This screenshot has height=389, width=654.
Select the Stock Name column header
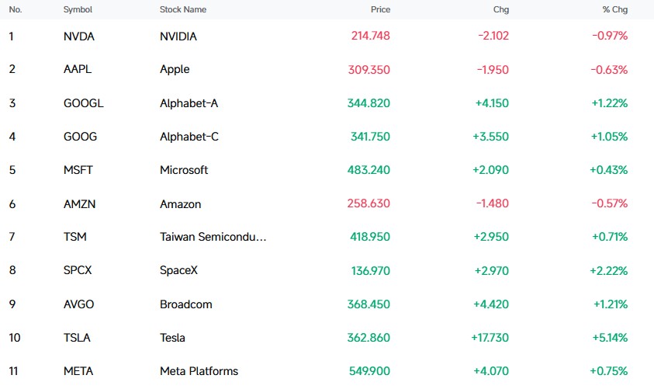[x=182, y=9]
